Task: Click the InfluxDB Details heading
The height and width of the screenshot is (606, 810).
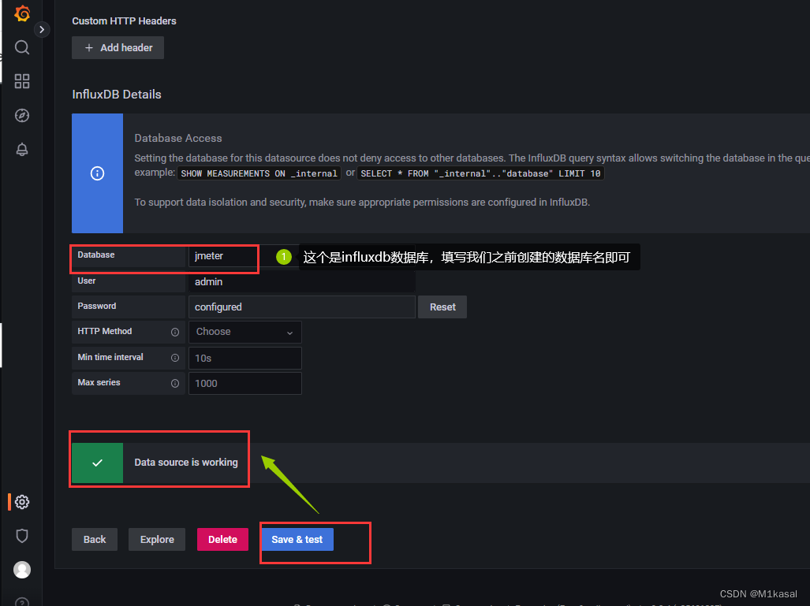Action: (117, 95)
